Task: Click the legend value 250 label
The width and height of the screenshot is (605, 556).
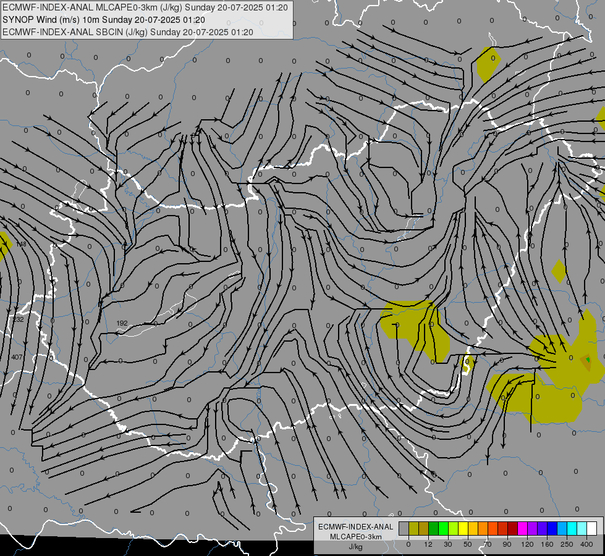Action: click(x=567, y=544)
